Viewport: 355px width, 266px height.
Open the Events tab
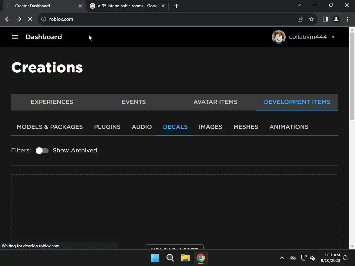(x=133, y=102)
